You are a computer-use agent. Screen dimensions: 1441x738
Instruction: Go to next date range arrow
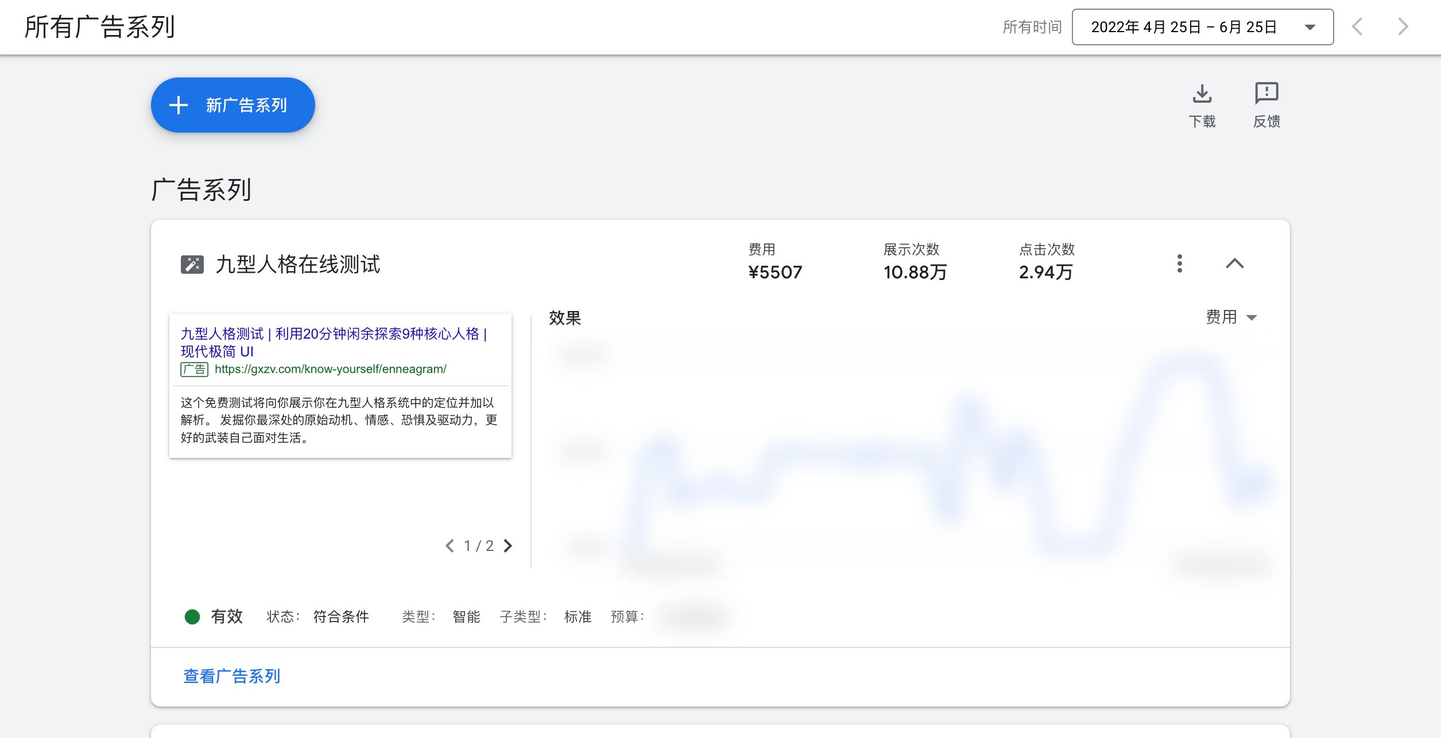click(1403, 27)
